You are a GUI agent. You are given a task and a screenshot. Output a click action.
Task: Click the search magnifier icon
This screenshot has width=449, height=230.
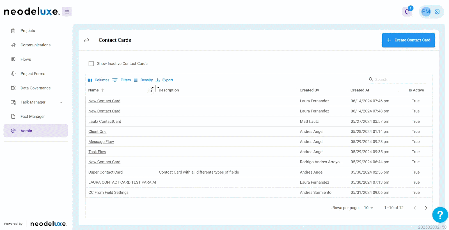tap(371, 80)
